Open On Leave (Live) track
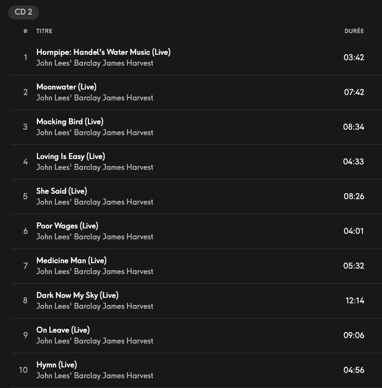The width and height of the screenshot is (382, 388). [x=63, y=330]
